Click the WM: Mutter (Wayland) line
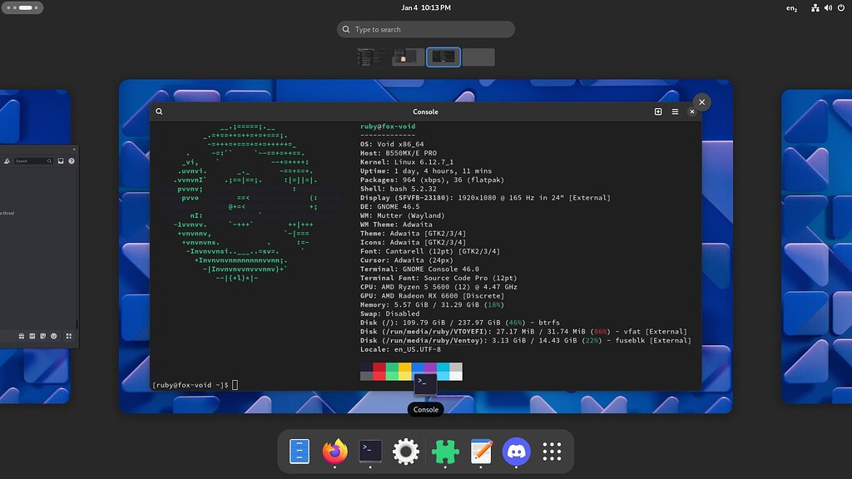 tap(403, 215)
